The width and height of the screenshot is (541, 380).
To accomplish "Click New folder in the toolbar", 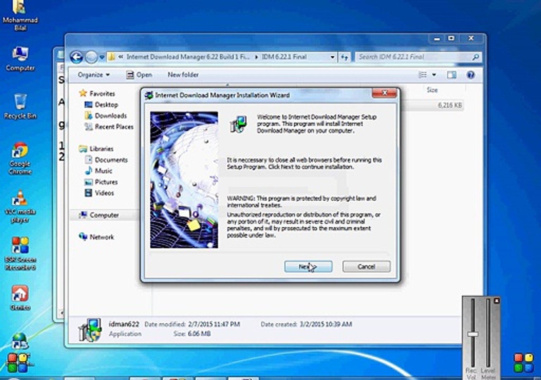I will [x=183, y=75].
